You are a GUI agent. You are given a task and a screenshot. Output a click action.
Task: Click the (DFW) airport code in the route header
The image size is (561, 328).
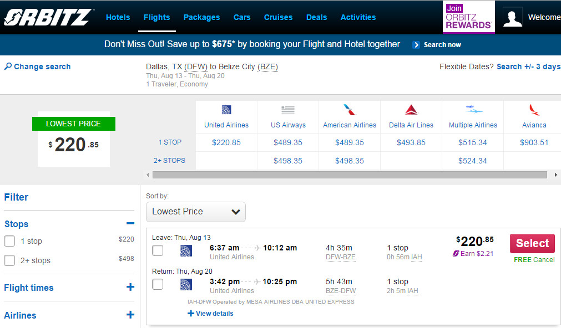(x=196, y=67)
